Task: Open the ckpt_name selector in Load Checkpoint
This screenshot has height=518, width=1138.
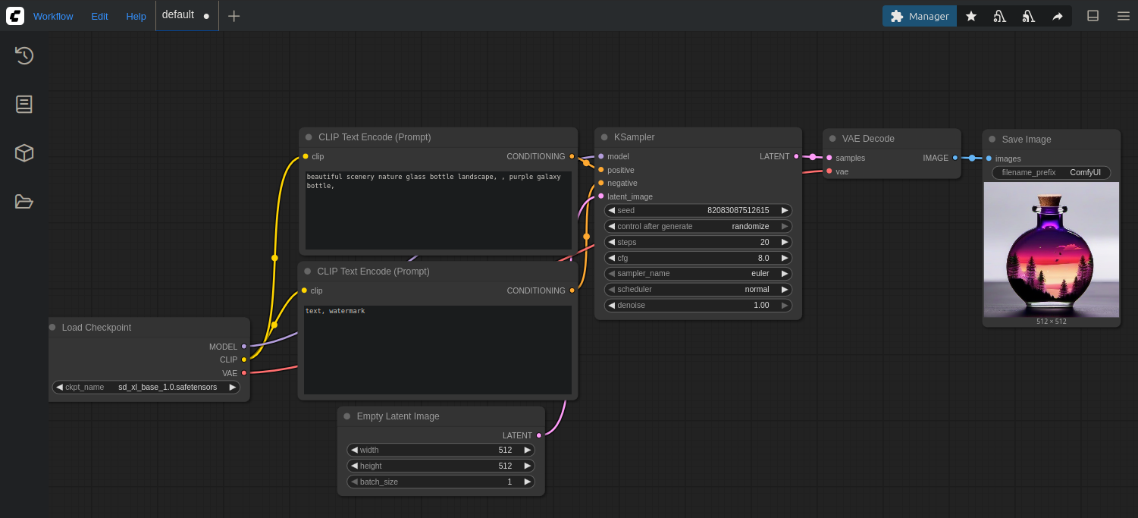Action: point(146,387)
